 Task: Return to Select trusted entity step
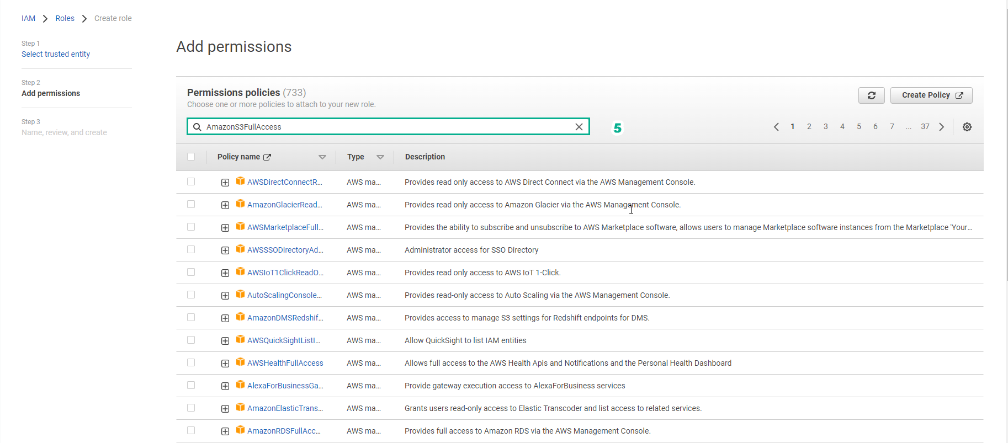[x=56, y=54]
